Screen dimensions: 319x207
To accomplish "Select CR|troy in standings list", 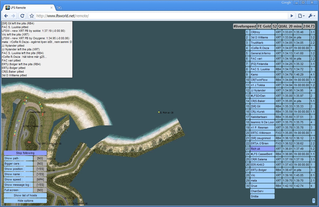I will coord(262,32).
